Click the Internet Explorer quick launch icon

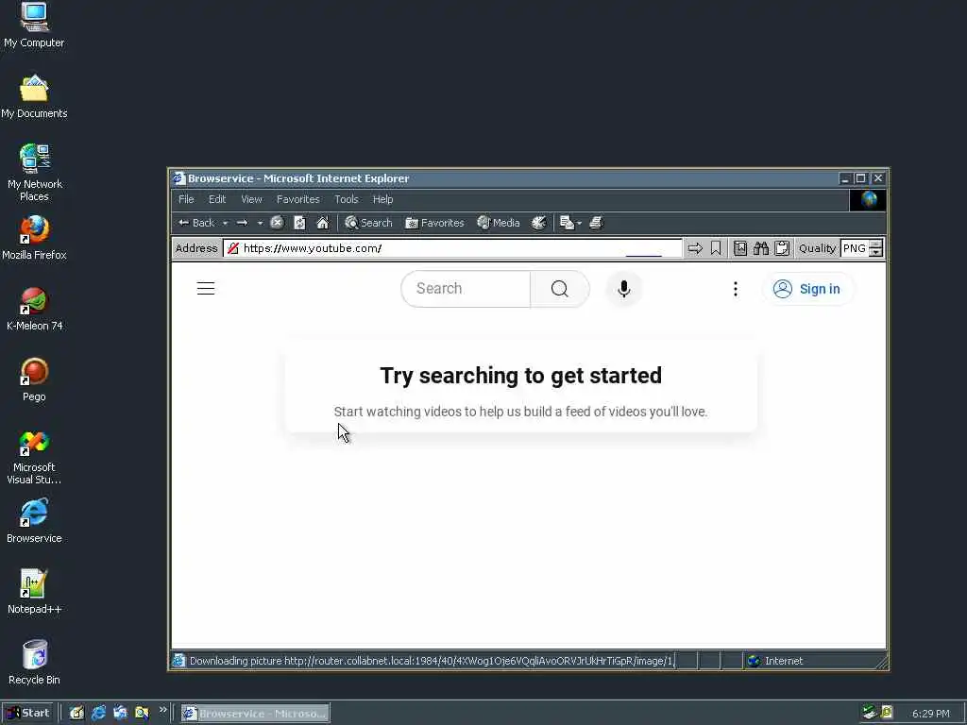tap(98, 714)
